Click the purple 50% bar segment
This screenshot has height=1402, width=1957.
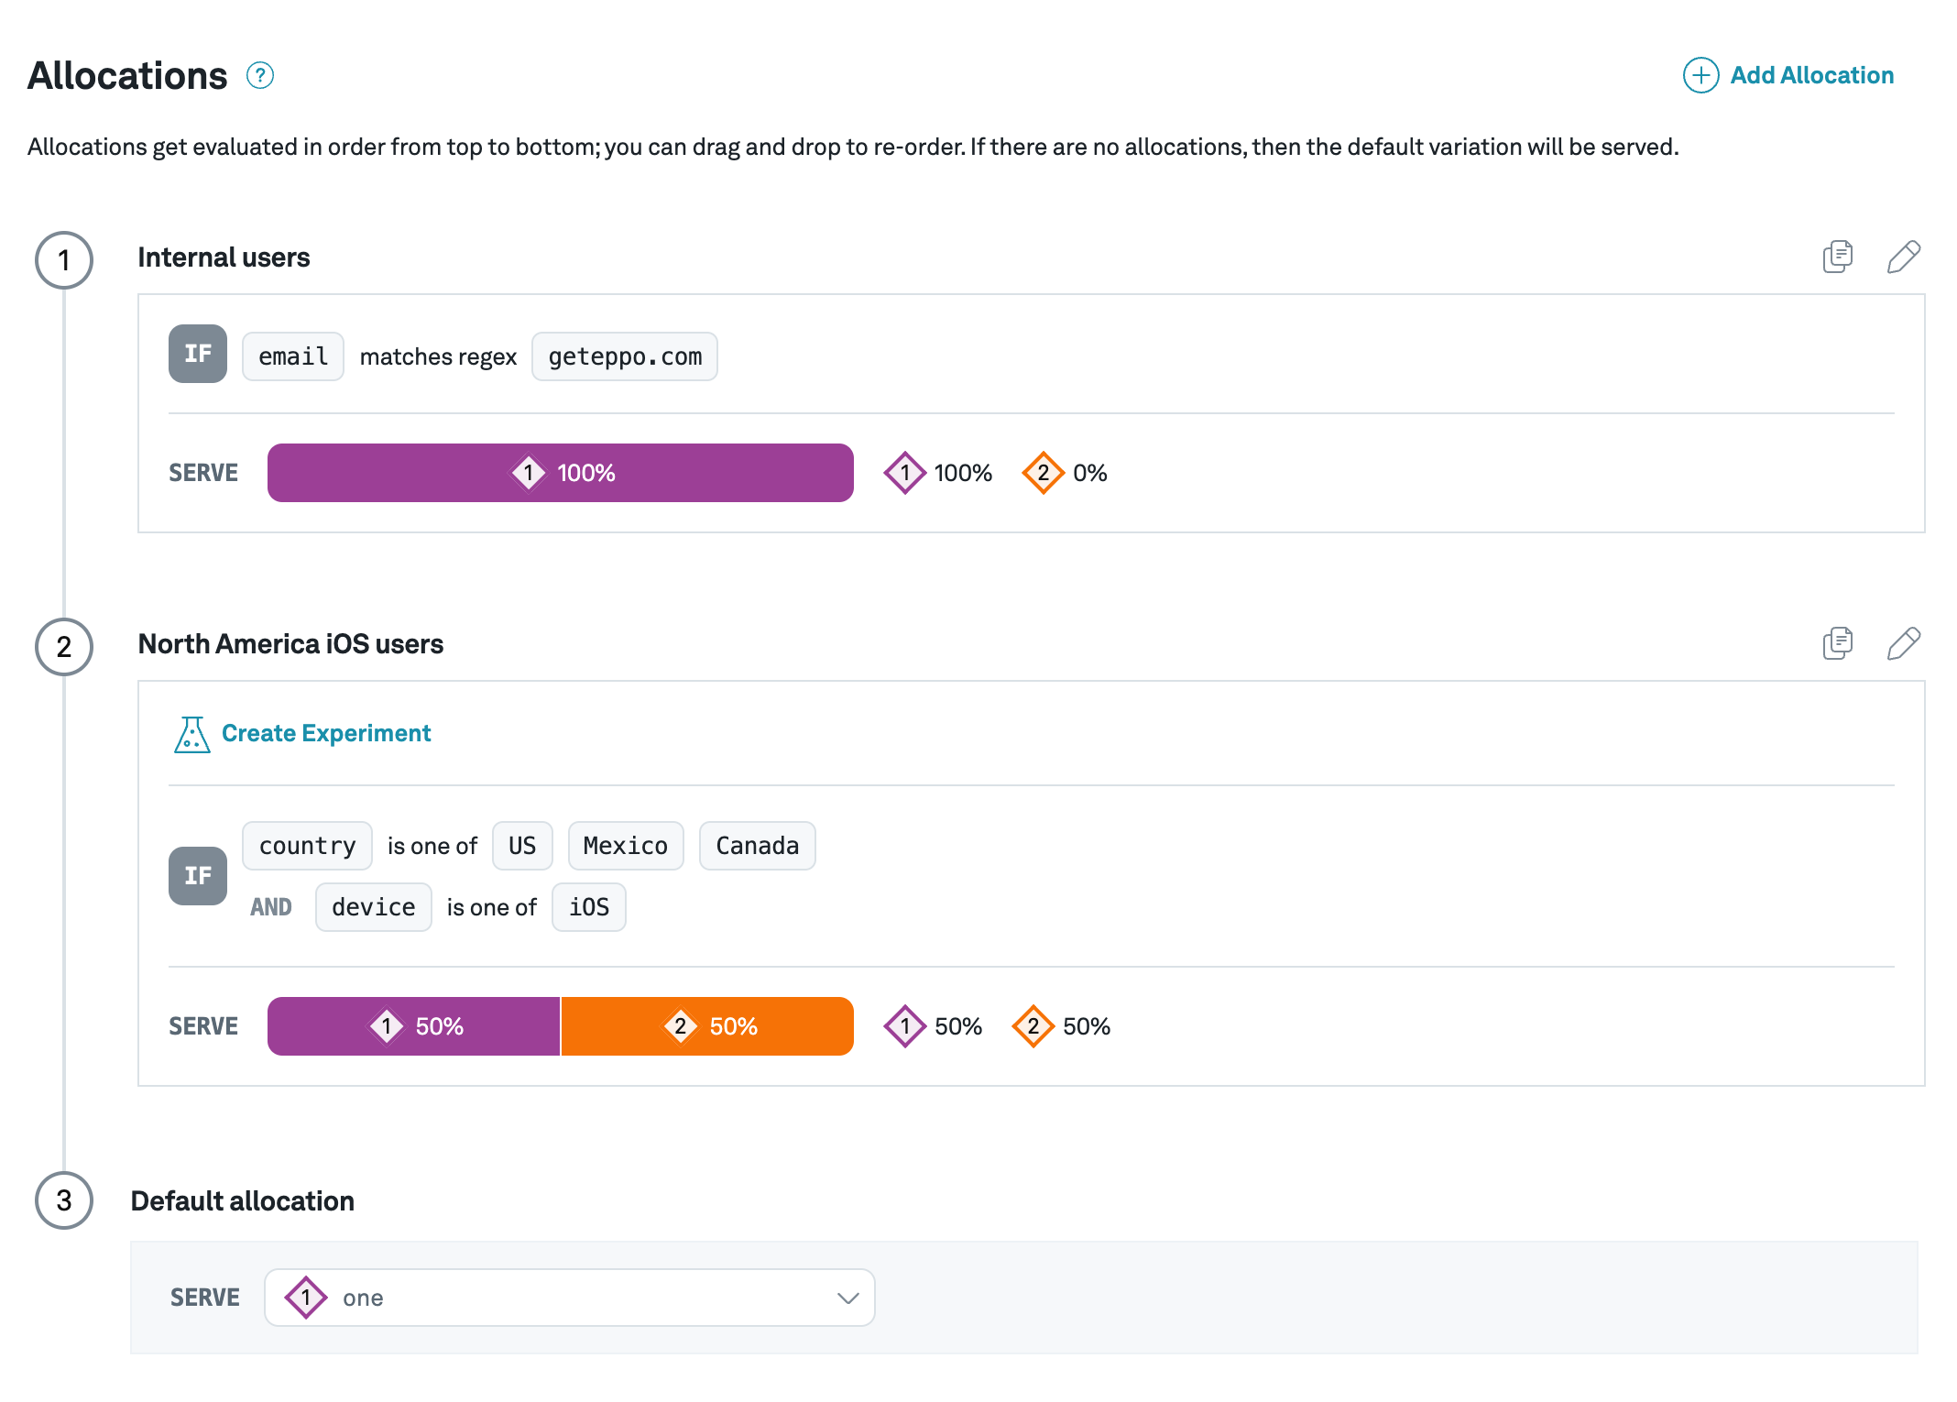(x=413, y=1026)
